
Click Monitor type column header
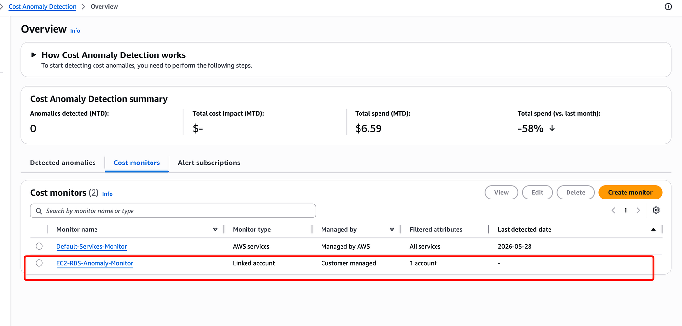252,230
